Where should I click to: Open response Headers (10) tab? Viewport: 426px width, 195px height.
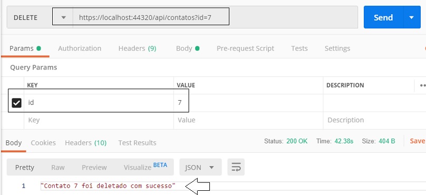[x=85, y=143]
